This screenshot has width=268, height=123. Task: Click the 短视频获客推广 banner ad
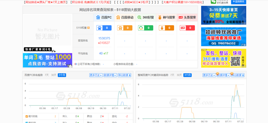pos(223,37)
